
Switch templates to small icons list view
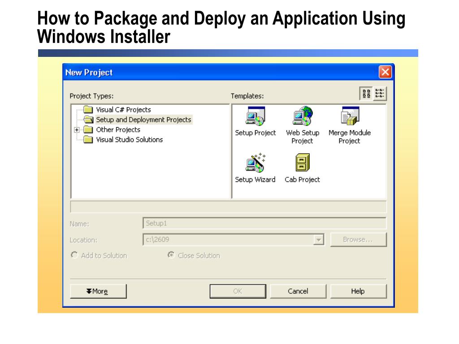[380, 94]
